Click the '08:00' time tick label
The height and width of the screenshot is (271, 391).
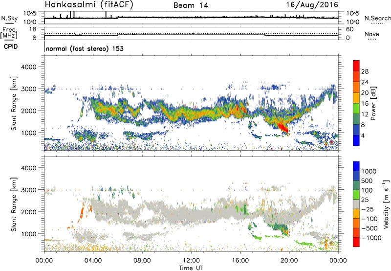(x=142, y=261)
